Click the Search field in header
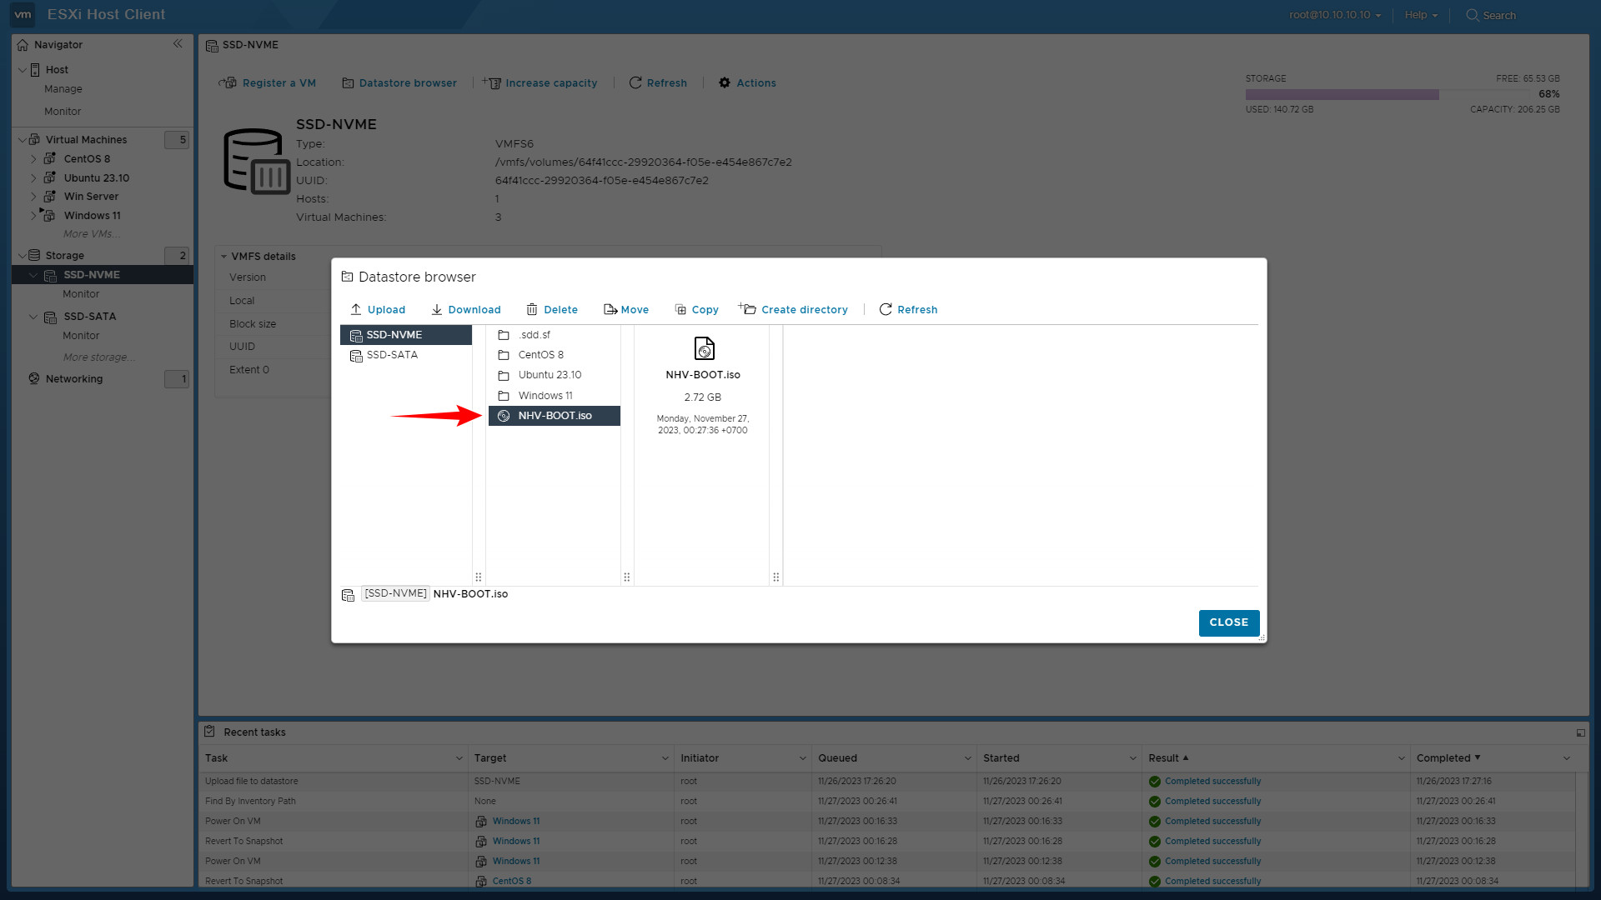Image resolution: width=1601 pixels, height=900 pixels. click(1498, 15)
